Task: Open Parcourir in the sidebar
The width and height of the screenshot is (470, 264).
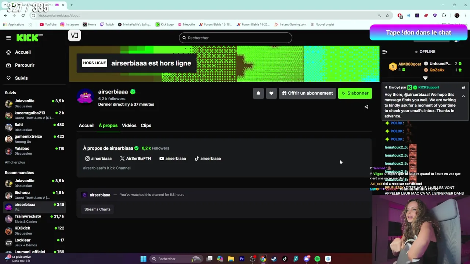Action: point(20,65)
